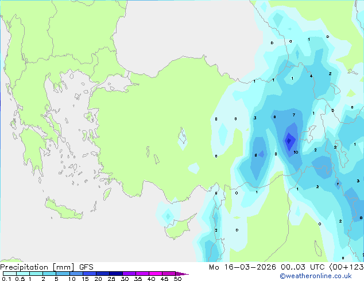The height and width of the screenshot is (281, 364).
Task: Open the weatheronline.co.uk copyright link
Action: [316, 276]
